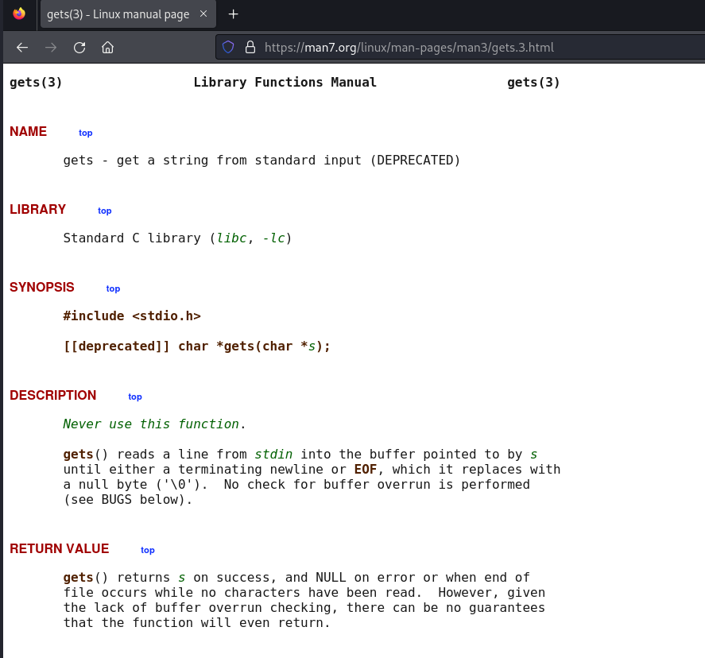This screenshot has height=658, width=705.
Task: Click the DESCRIPTION section heading
Action: click(53, 396)
